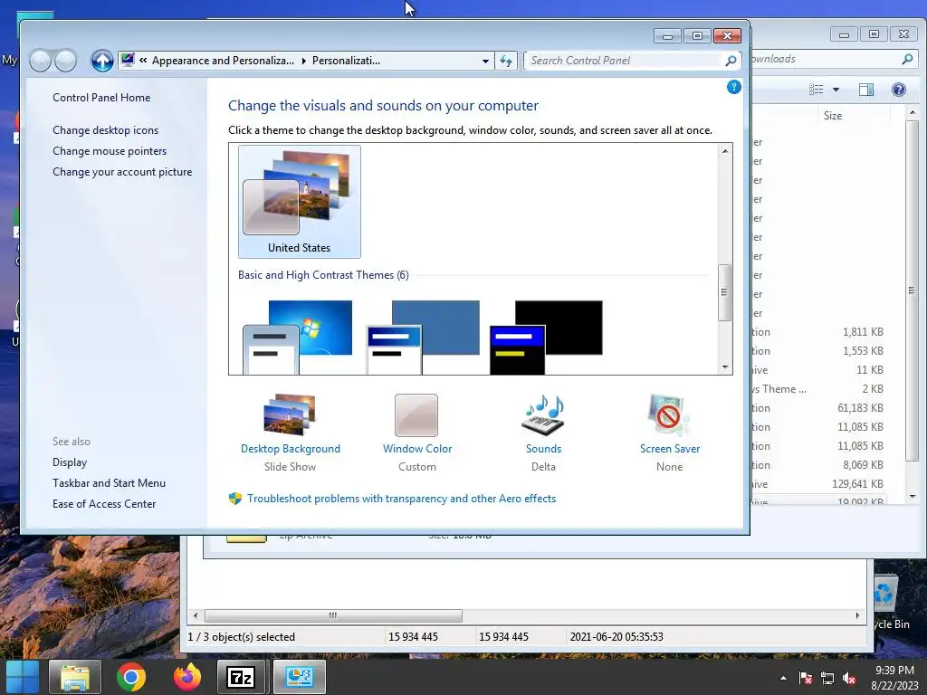Image resolution: width=927 pixels, height=695 pixels.
Task: Click the Explorer file list scroll down arrow
Action: (x=913, y=497)
